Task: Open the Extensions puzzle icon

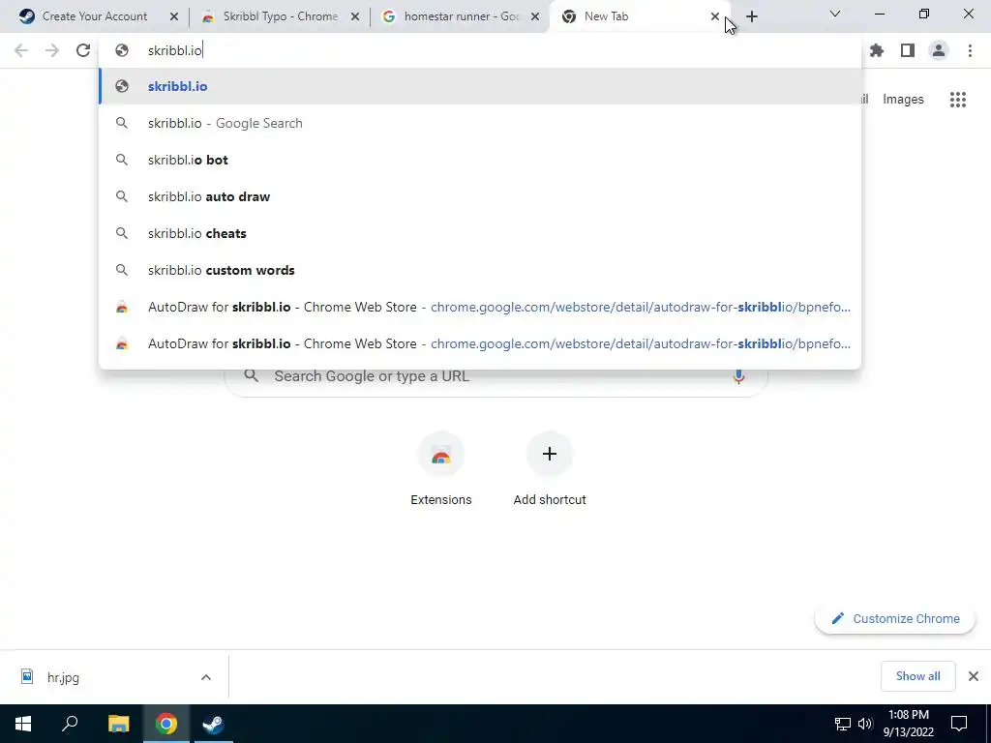Action: pos(877,50)
